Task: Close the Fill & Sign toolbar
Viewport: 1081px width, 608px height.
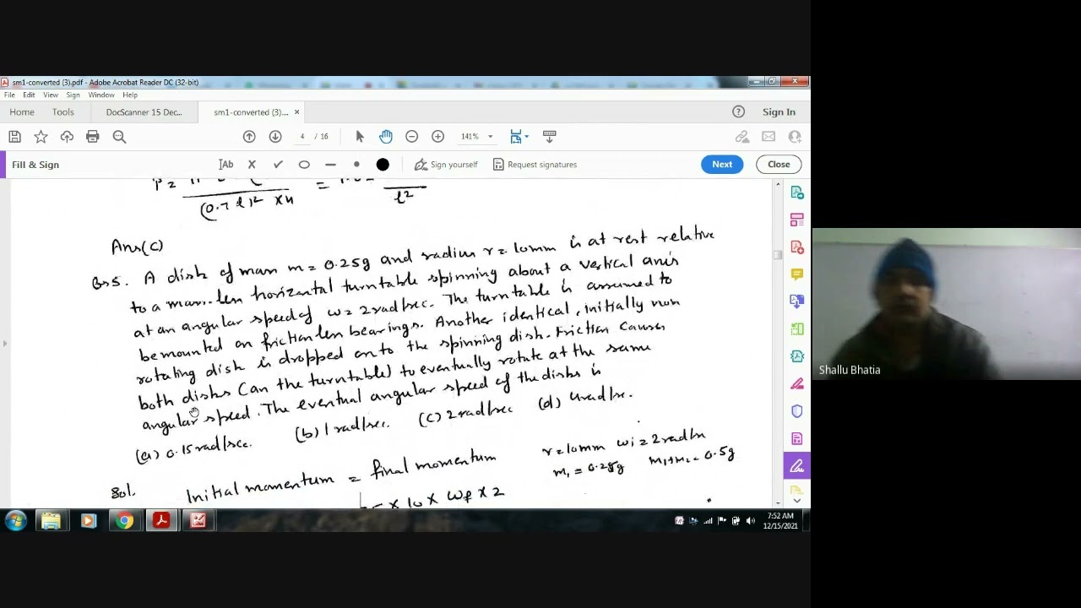Action: pyautogui.click(x=779, y=165)
